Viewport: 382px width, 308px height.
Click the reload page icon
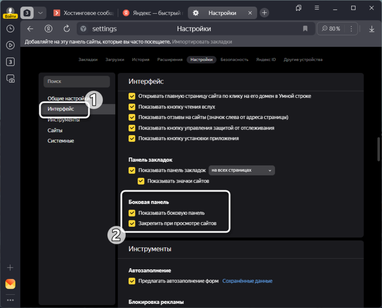(x=67, y=29)
